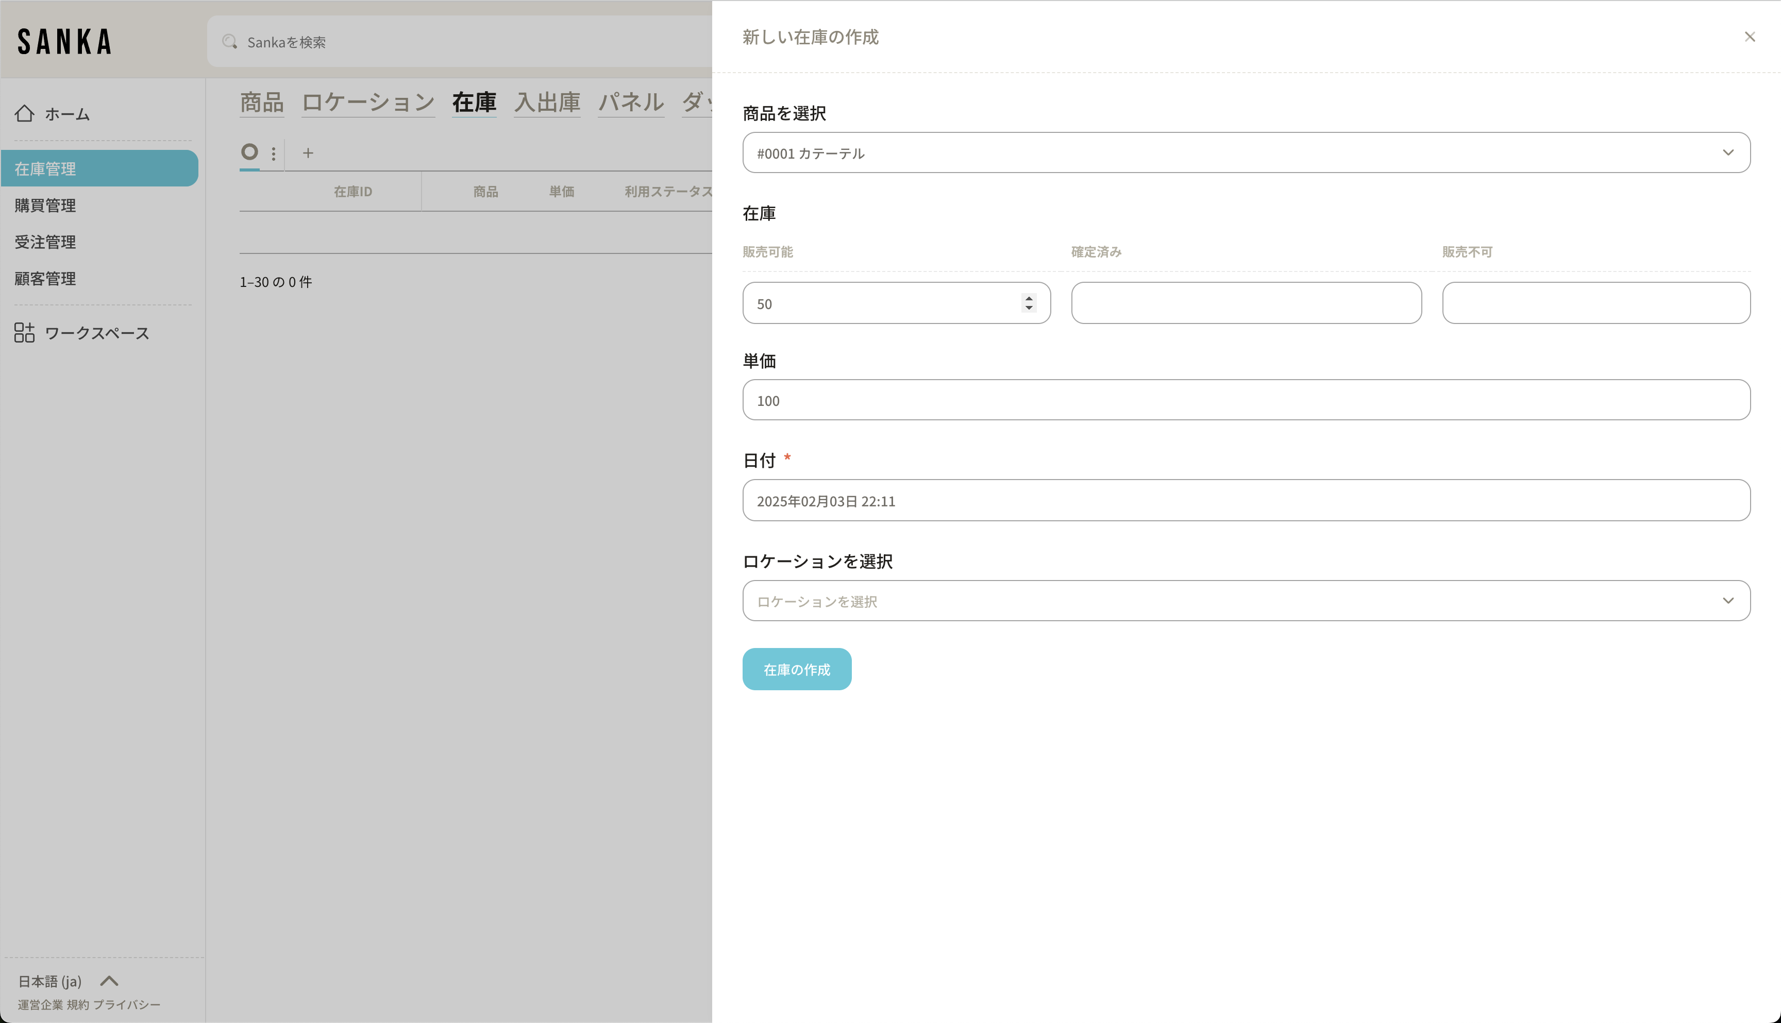Click the 単価 input field

1246,400
